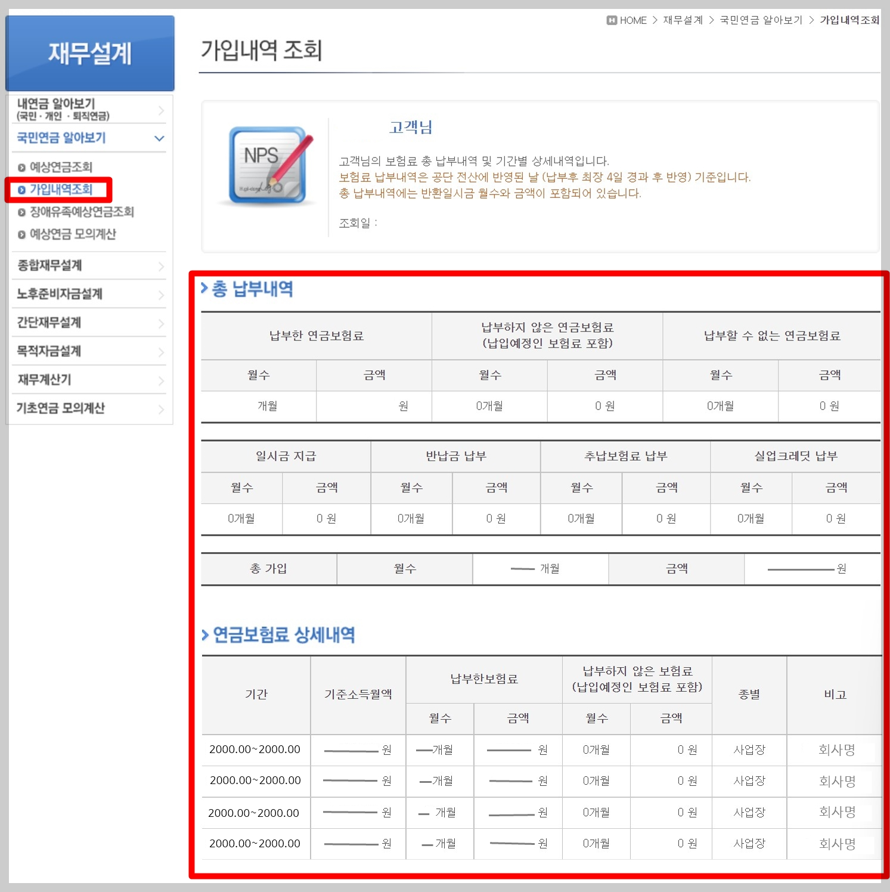Click the bullet icon beside 장애유족예상연금조회

coord(21,212)
